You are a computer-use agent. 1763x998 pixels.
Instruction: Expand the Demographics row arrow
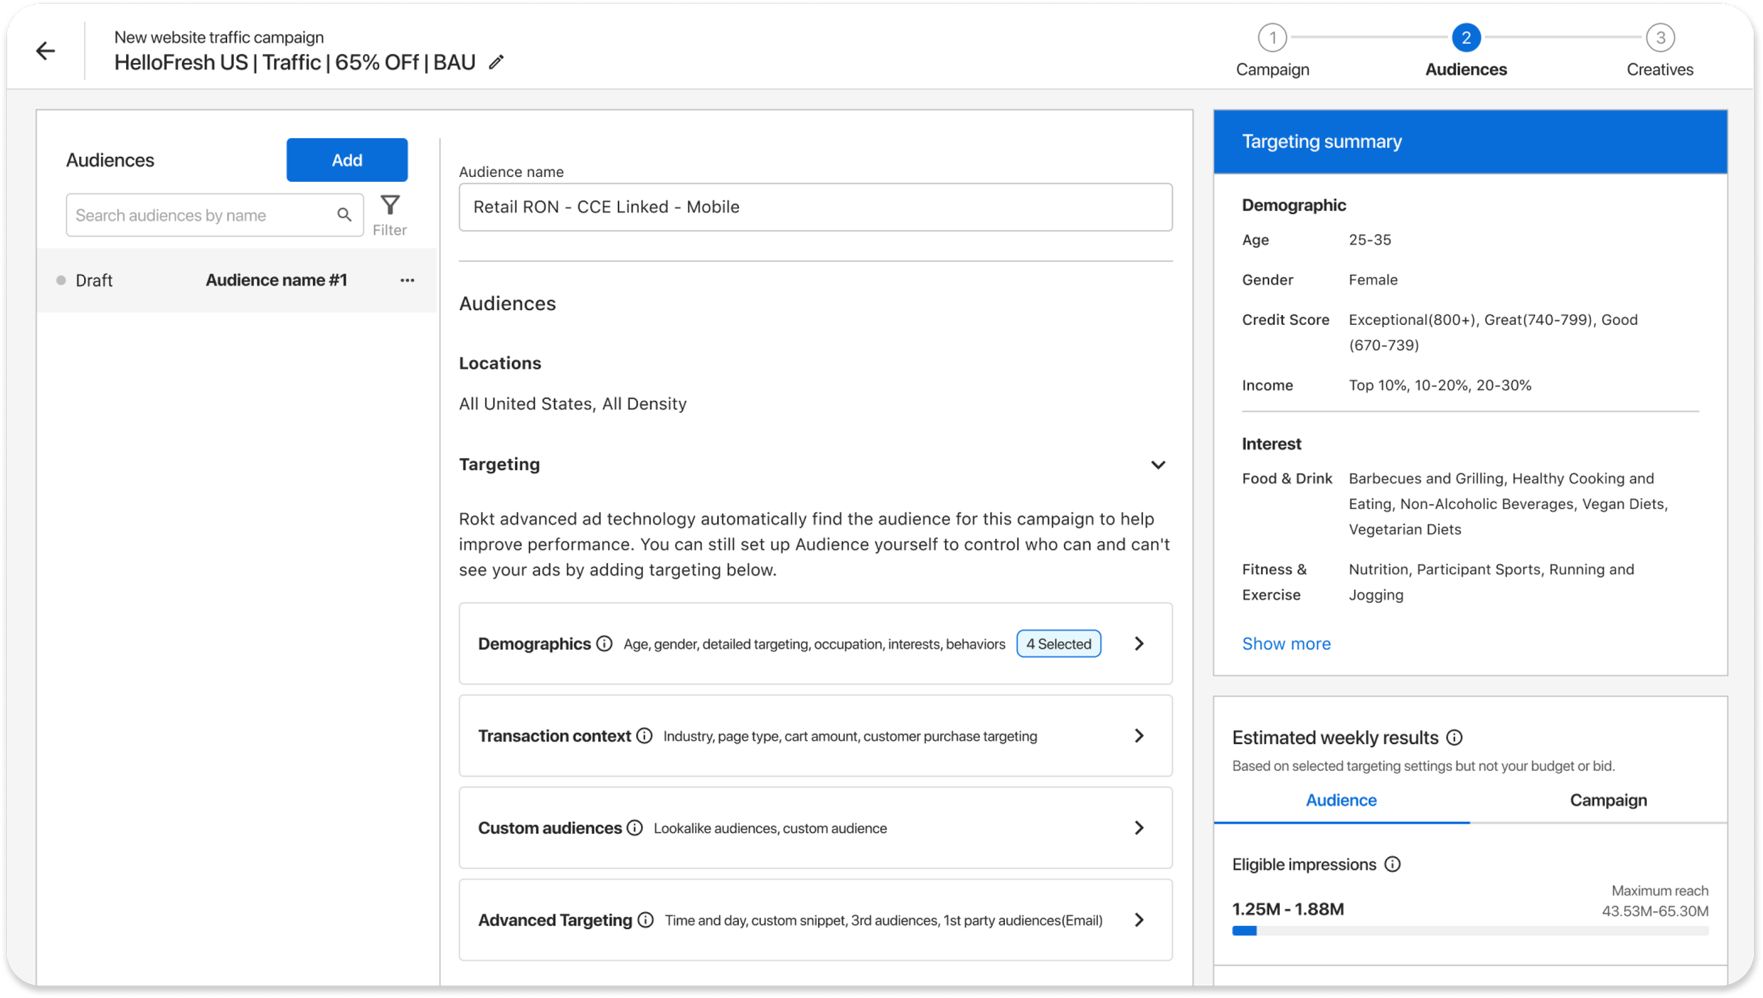click(x=1139, y=643)
